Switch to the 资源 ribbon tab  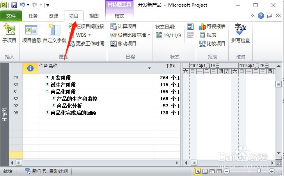(x=53, y=16)
